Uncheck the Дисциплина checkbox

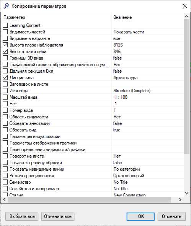tap(5, 78)
